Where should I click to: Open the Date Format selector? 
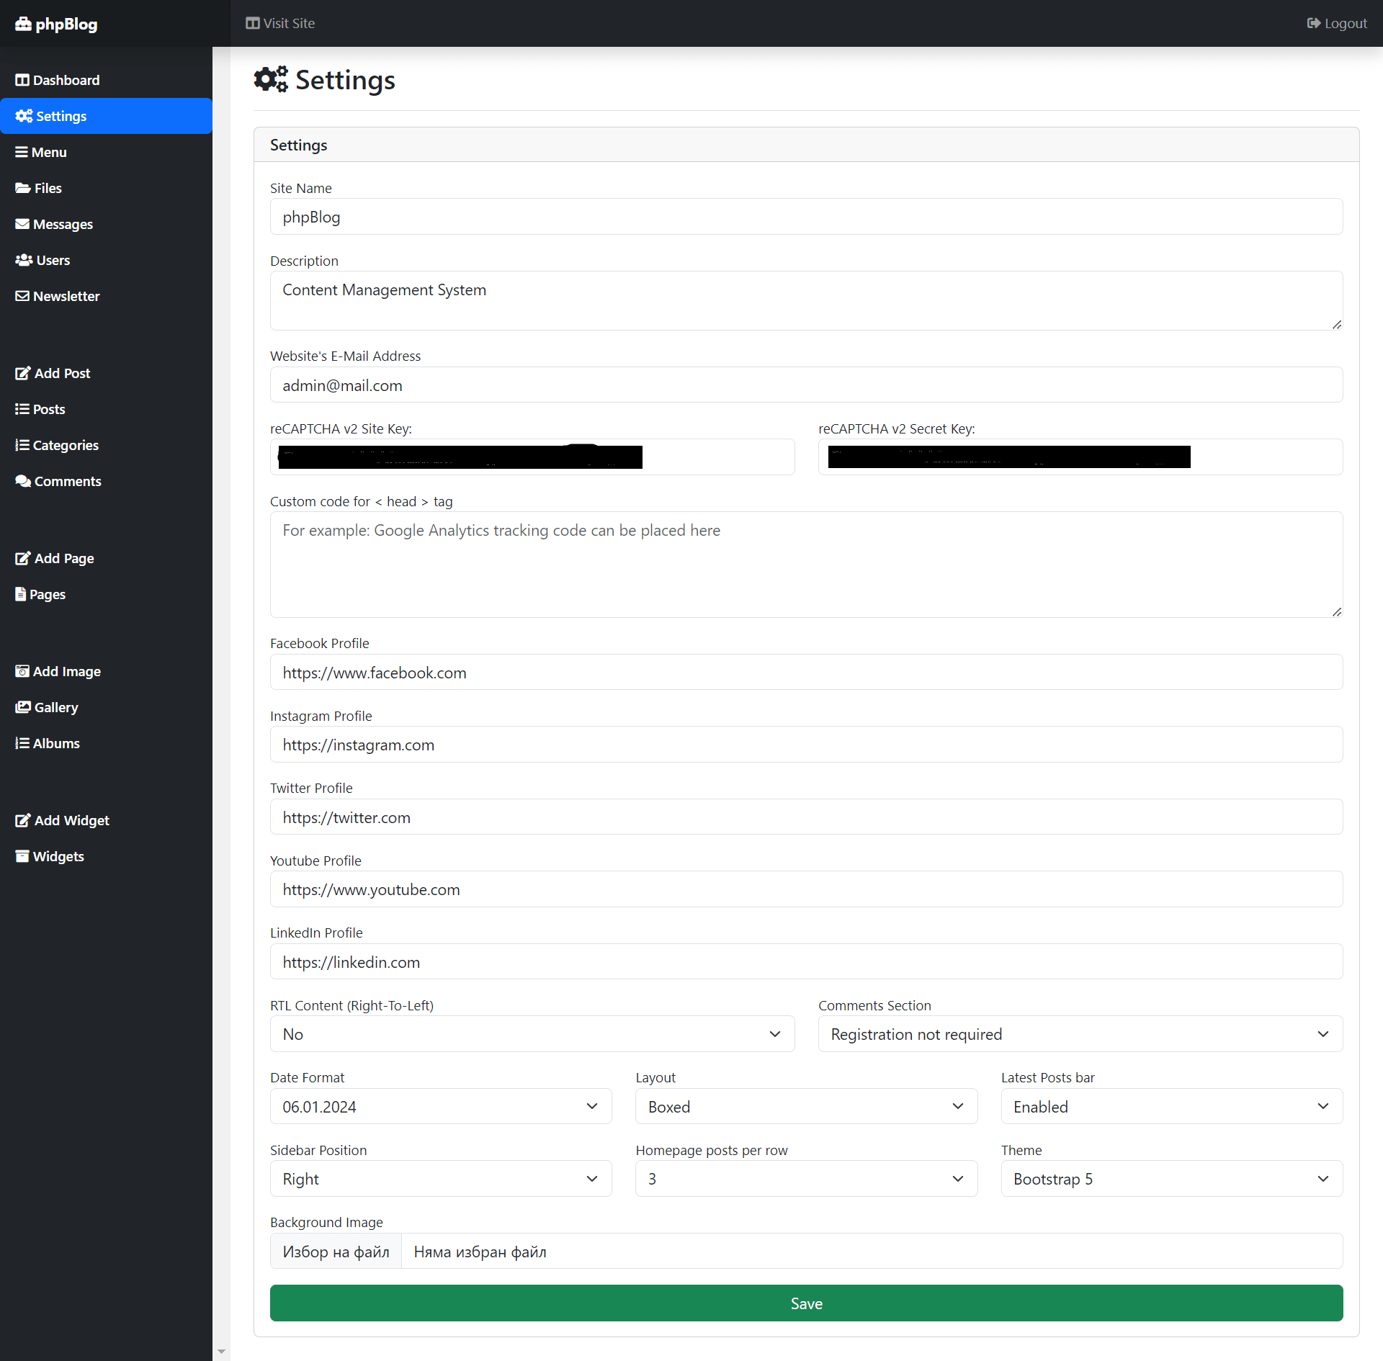440,1107
